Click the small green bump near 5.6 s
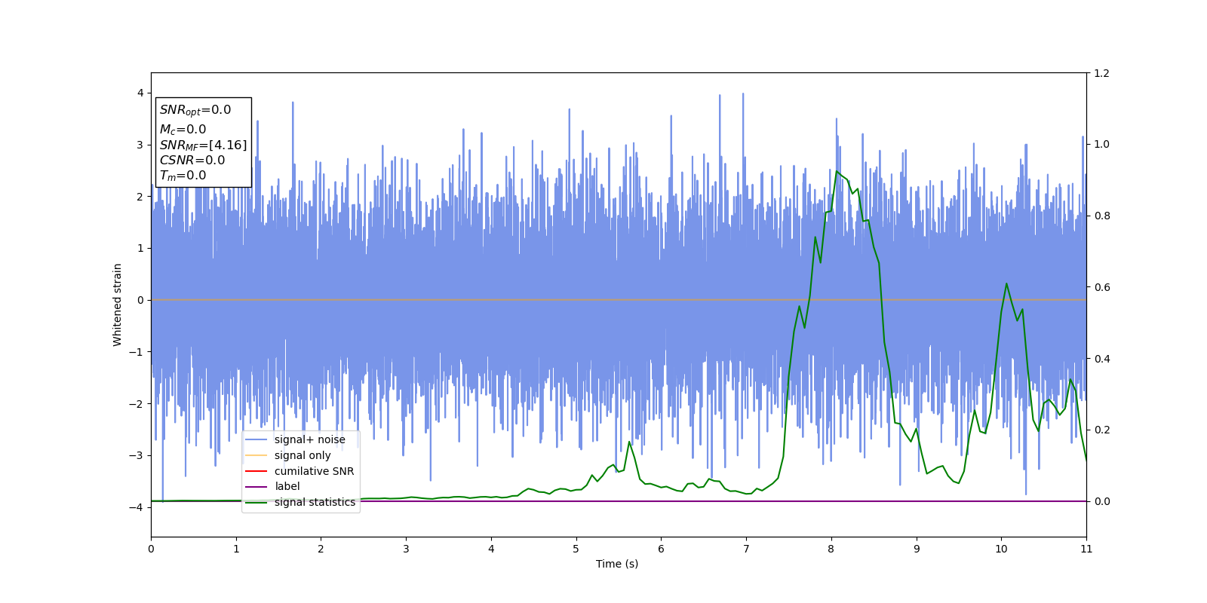 [629, 442]
